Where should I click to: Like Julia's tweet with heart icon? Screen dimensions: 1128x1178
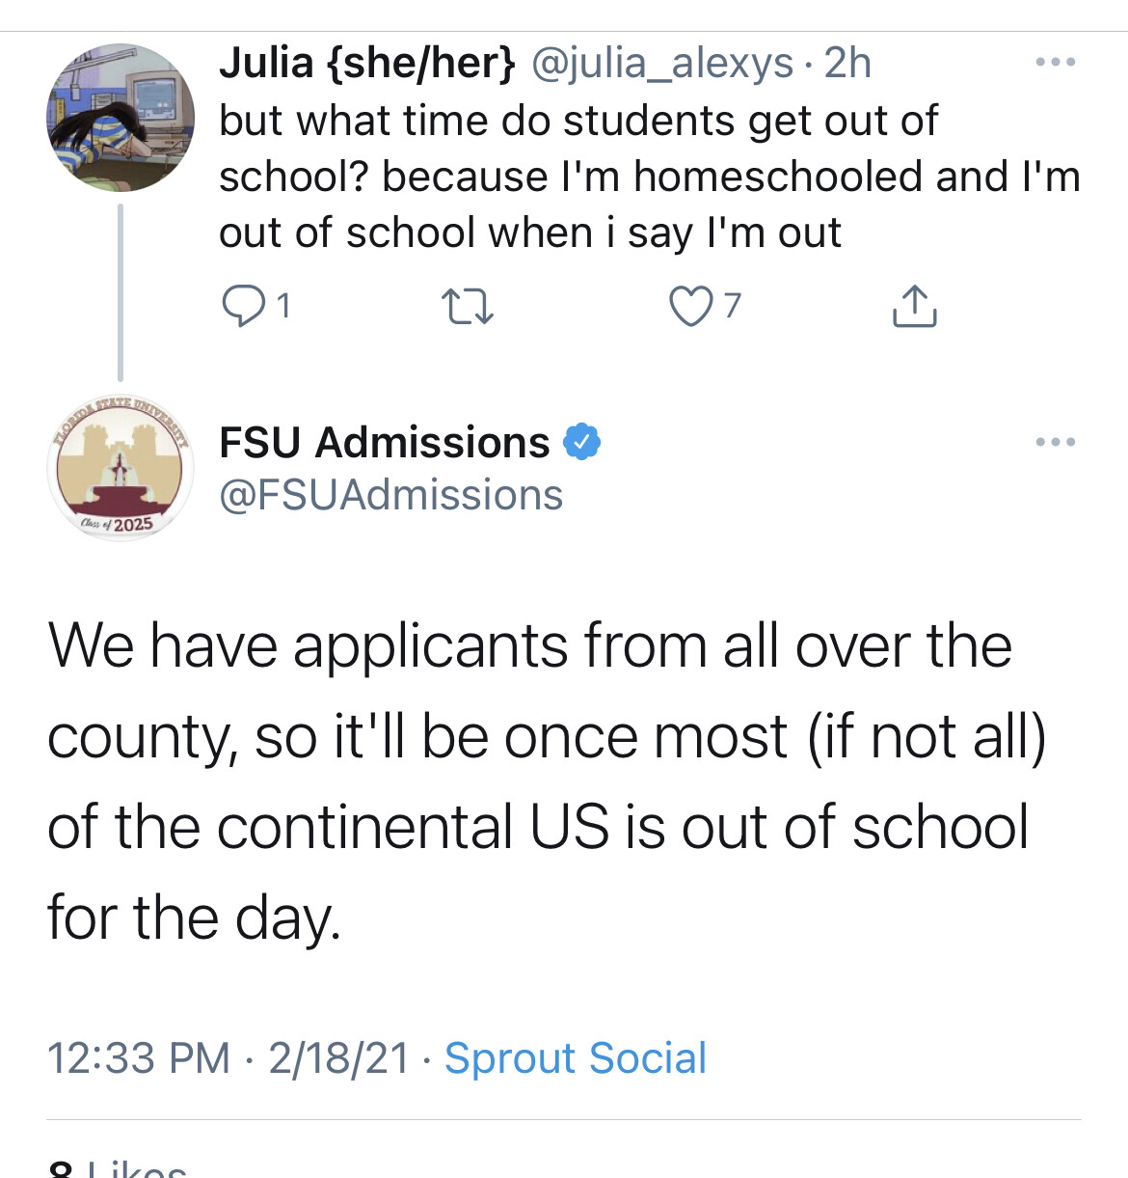(690, 307)
